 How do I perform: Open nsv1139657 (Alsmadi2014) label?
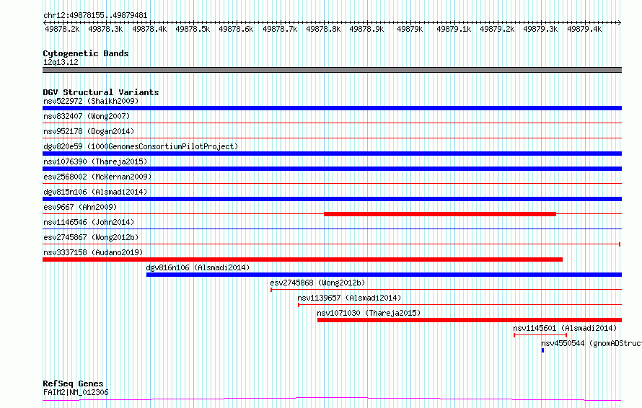pyautogui.click(x=349, y=298)
